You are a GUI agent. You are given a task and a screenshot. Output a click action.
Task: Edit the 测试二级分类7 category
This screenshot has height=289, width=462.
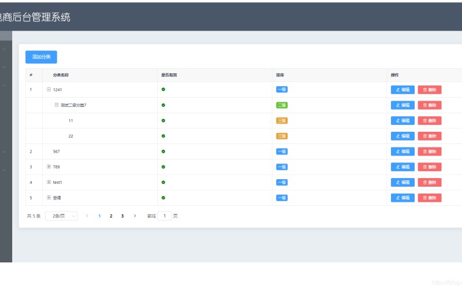[403, 105]
